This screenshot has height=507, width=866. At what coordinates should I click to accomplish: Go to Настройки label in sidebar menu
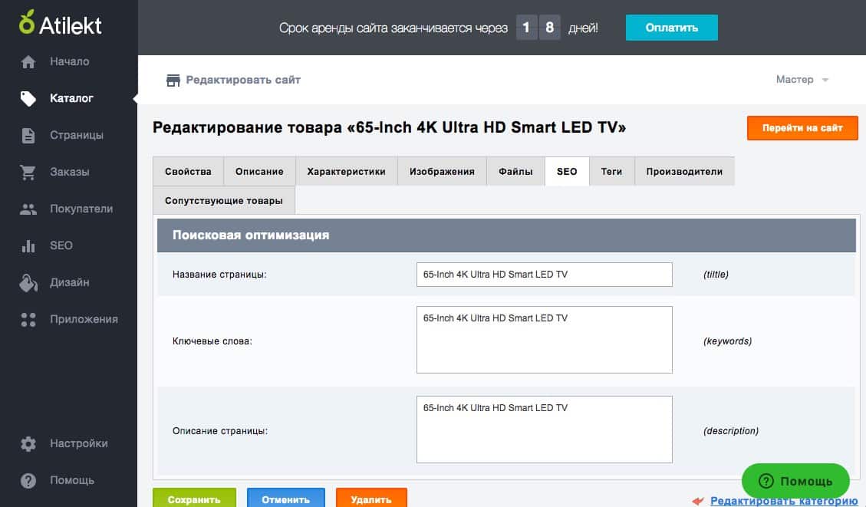[79, 443]
